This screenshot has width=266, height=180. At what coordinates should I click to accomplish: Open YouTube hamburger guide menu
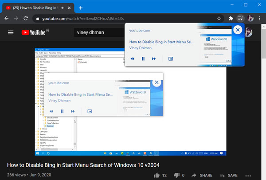click(x=11, y=32)
